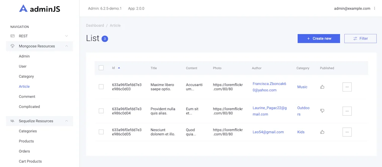Open the Admin resource
This screenshot has width=382, height=167.
click(24, 56)
